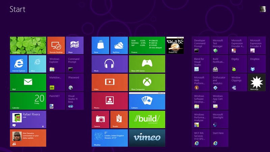This screenshot has width=270, height=152.
Task: Open the Remote Desktop tile
Action: click(56, 45)
